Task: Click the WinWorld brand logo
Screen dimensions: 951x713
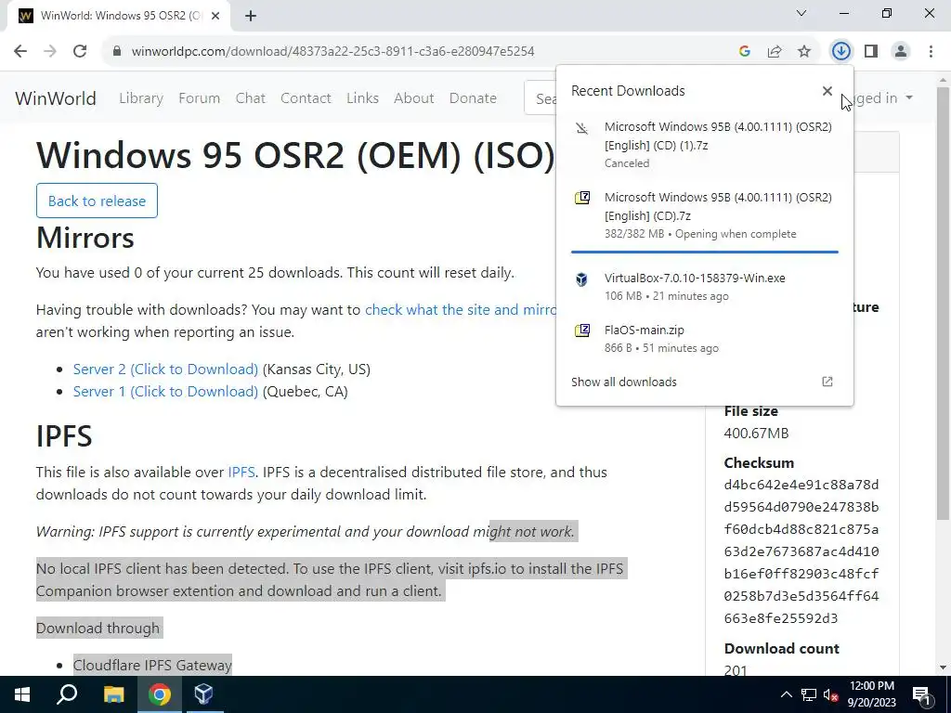Action: (56, 98)
